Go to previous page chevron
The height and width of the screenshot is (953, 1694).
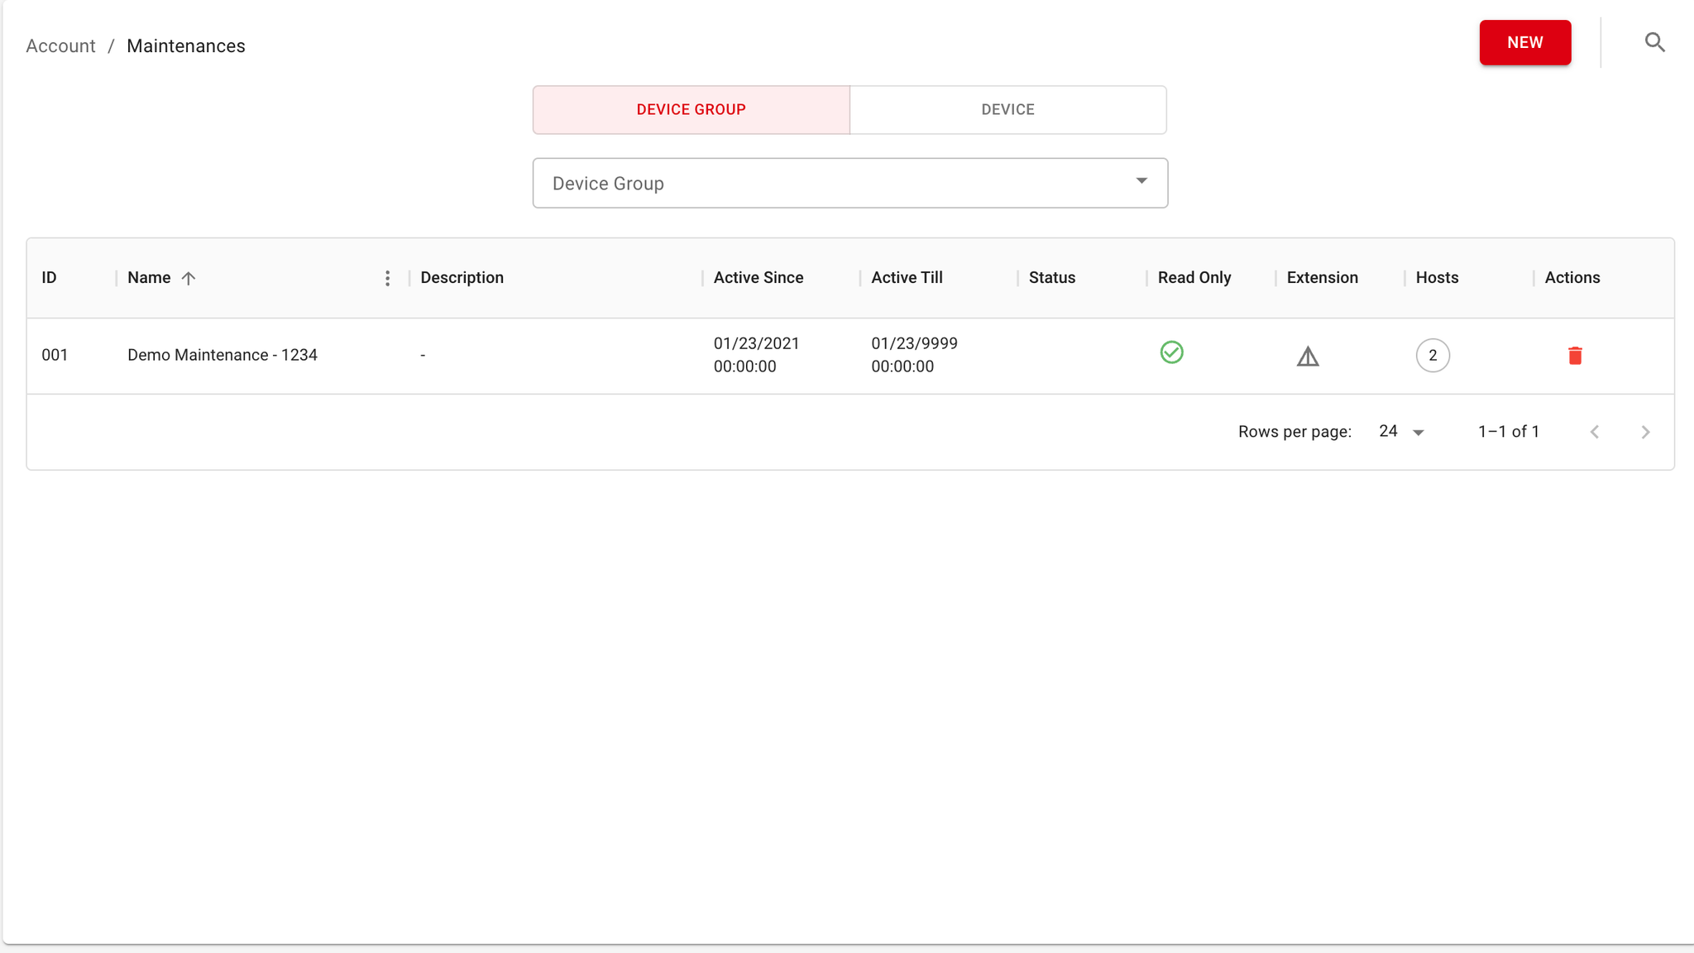point(1595,432)
